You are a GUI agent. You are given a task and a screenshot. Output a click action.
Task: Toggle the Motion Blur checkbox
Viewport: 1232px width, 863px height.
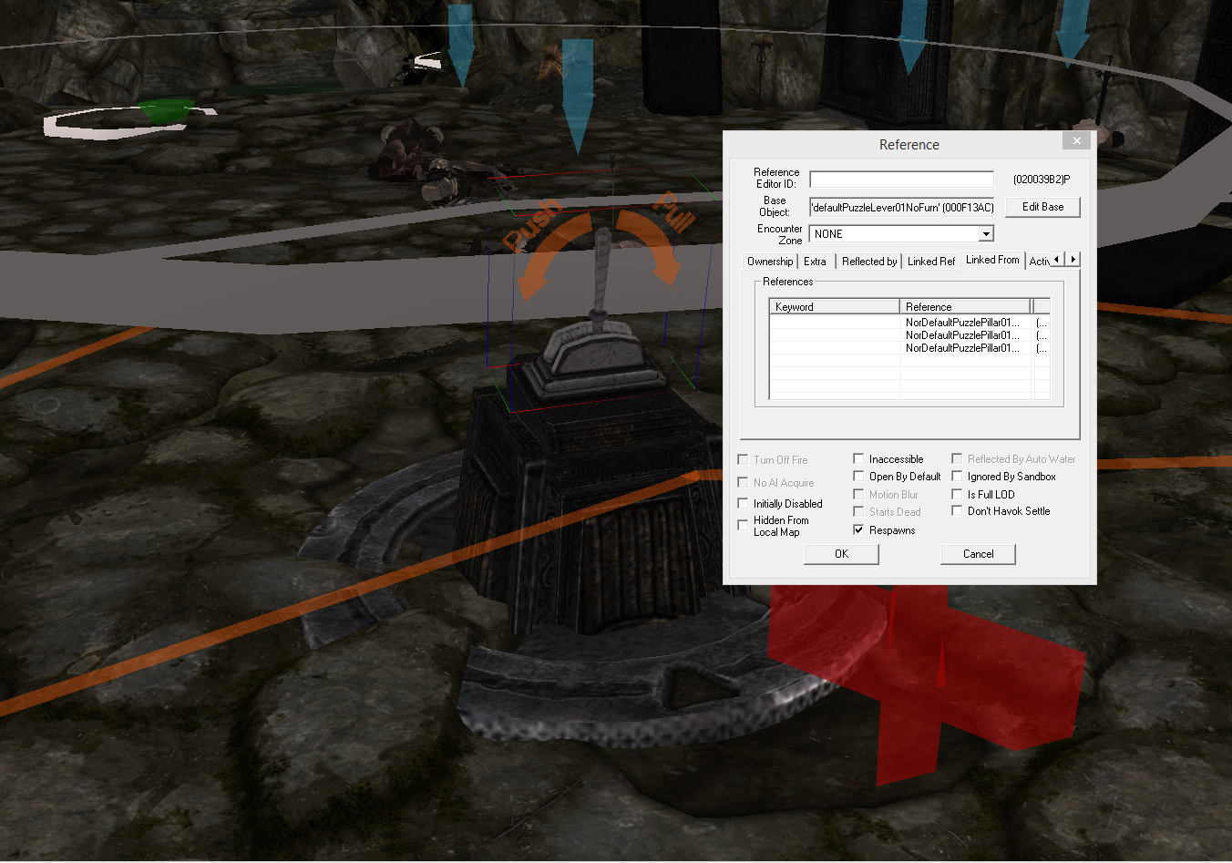pos(858,494)
